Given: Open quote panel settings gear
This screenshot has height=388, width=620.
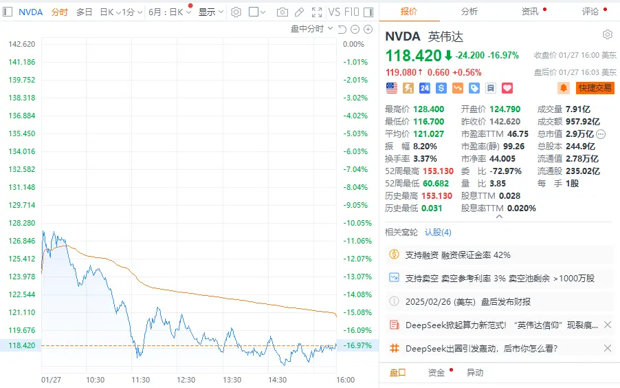Looking at the screenshot, I should click(x=608, y=34).
